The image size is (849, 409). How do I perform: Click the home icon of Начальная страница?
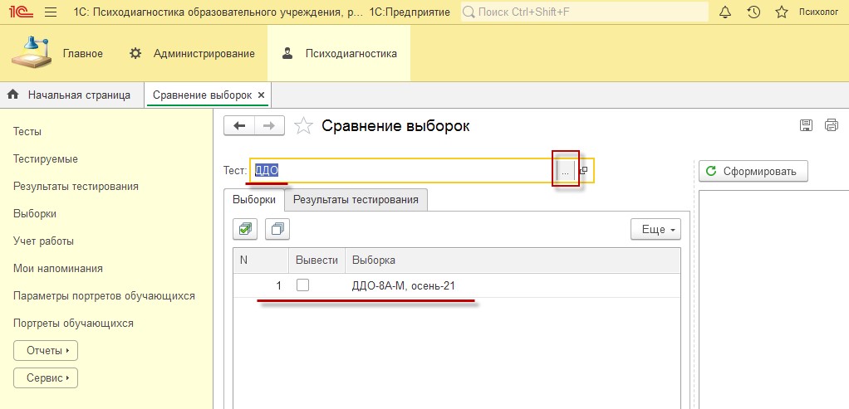(x=13, y=95)
